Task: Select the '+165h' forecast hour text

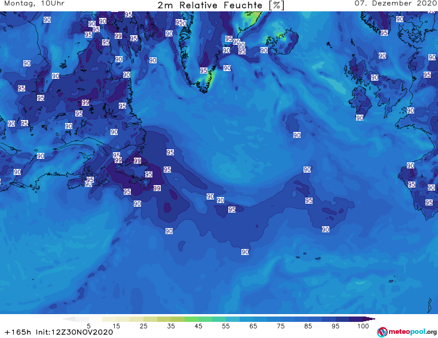Action: (x=17, y=332)
